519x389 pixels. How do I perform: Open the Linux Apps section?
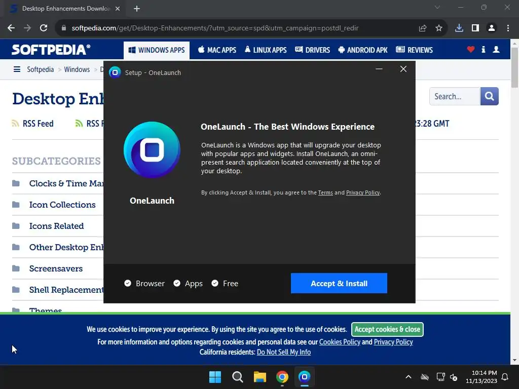pos(266,50)
